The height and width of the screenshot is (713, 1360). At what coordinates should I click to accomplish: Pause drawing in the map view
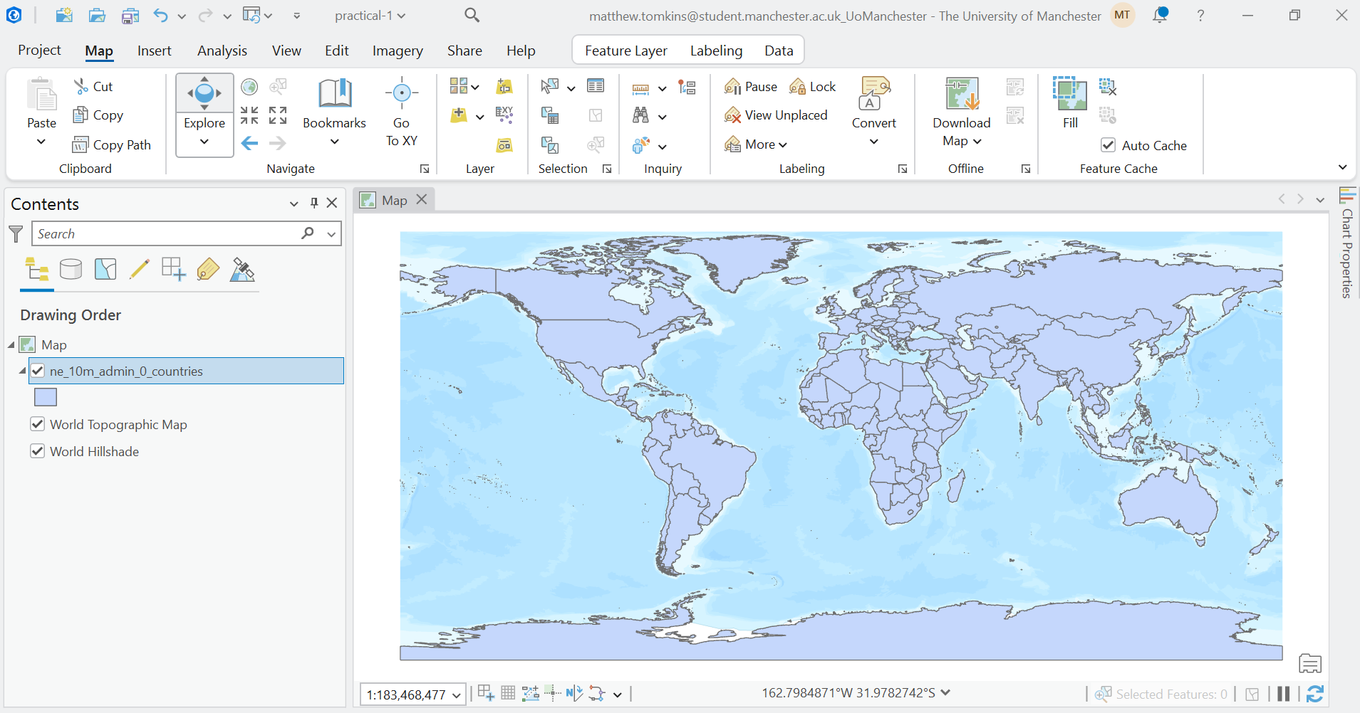[1284, 694]
